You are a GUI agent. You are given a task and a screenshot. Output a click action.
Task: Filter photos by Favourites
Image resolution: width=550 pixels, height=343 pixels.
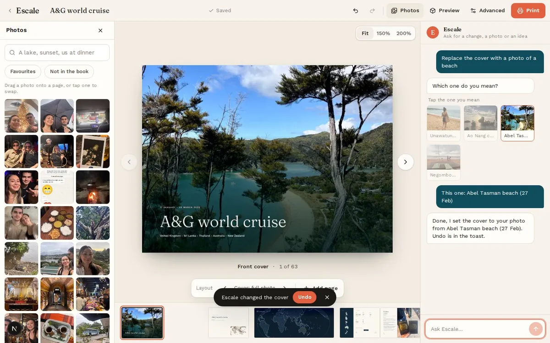(23, 71)
